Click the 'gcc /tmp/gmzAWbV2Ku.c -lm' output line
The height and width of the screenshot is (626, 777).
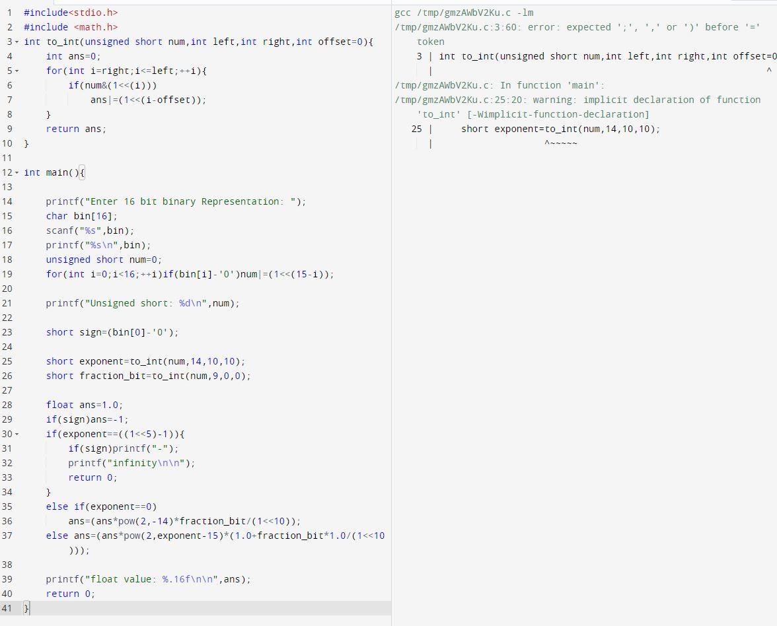464,13
